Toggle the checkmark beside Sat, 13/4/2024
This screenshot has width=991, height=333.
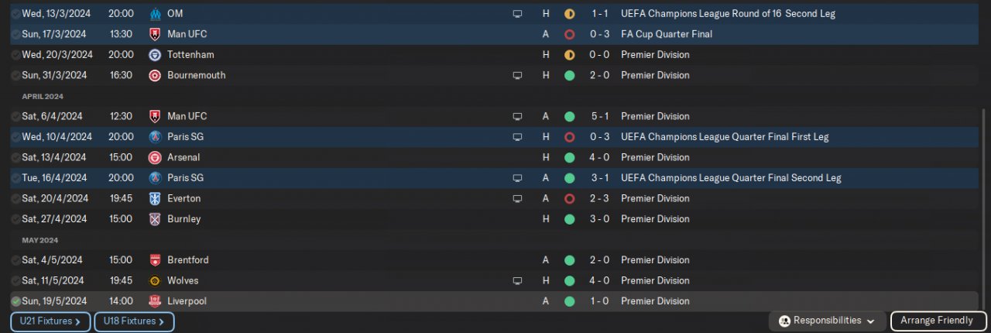pos(15,157)
